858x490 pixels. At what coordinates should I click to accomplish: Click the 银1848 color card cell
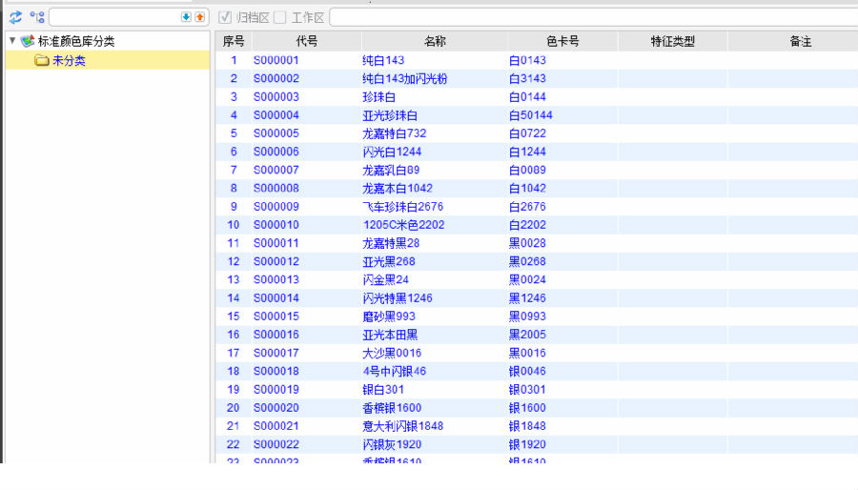coord(527,426)
